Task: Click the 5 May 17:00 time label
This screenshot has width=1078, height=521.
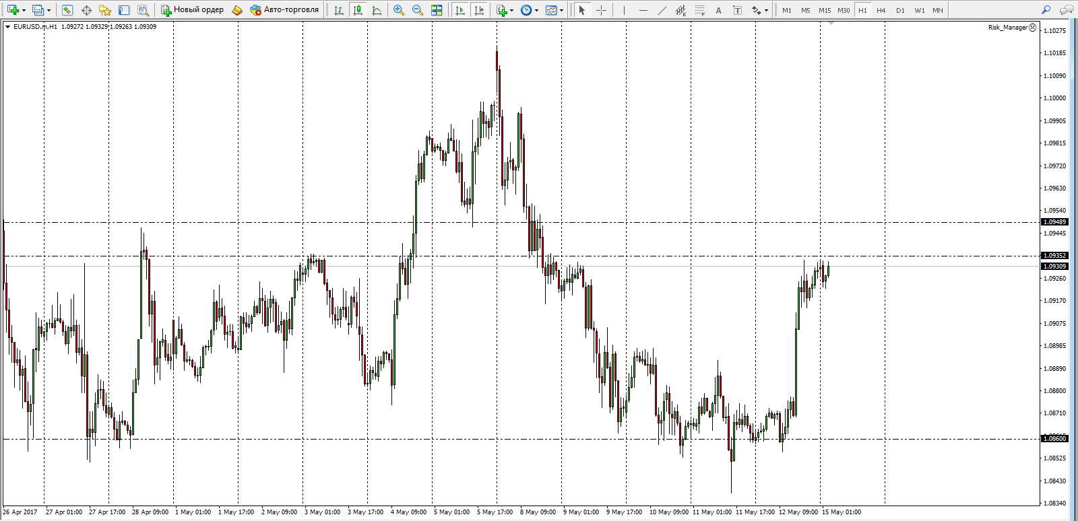Action: point(495,512)
